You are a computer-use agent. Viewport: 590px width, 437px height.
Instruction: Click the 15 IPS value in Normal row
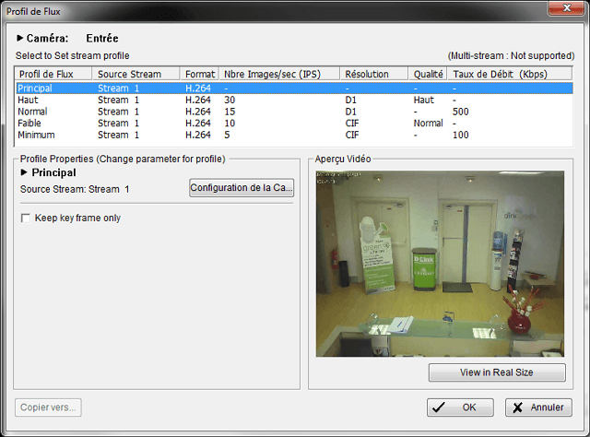(x=230, y=112)
